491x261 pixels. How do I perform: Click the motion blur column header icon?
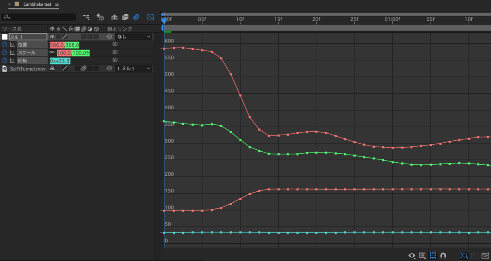click(x=83, y=29)
